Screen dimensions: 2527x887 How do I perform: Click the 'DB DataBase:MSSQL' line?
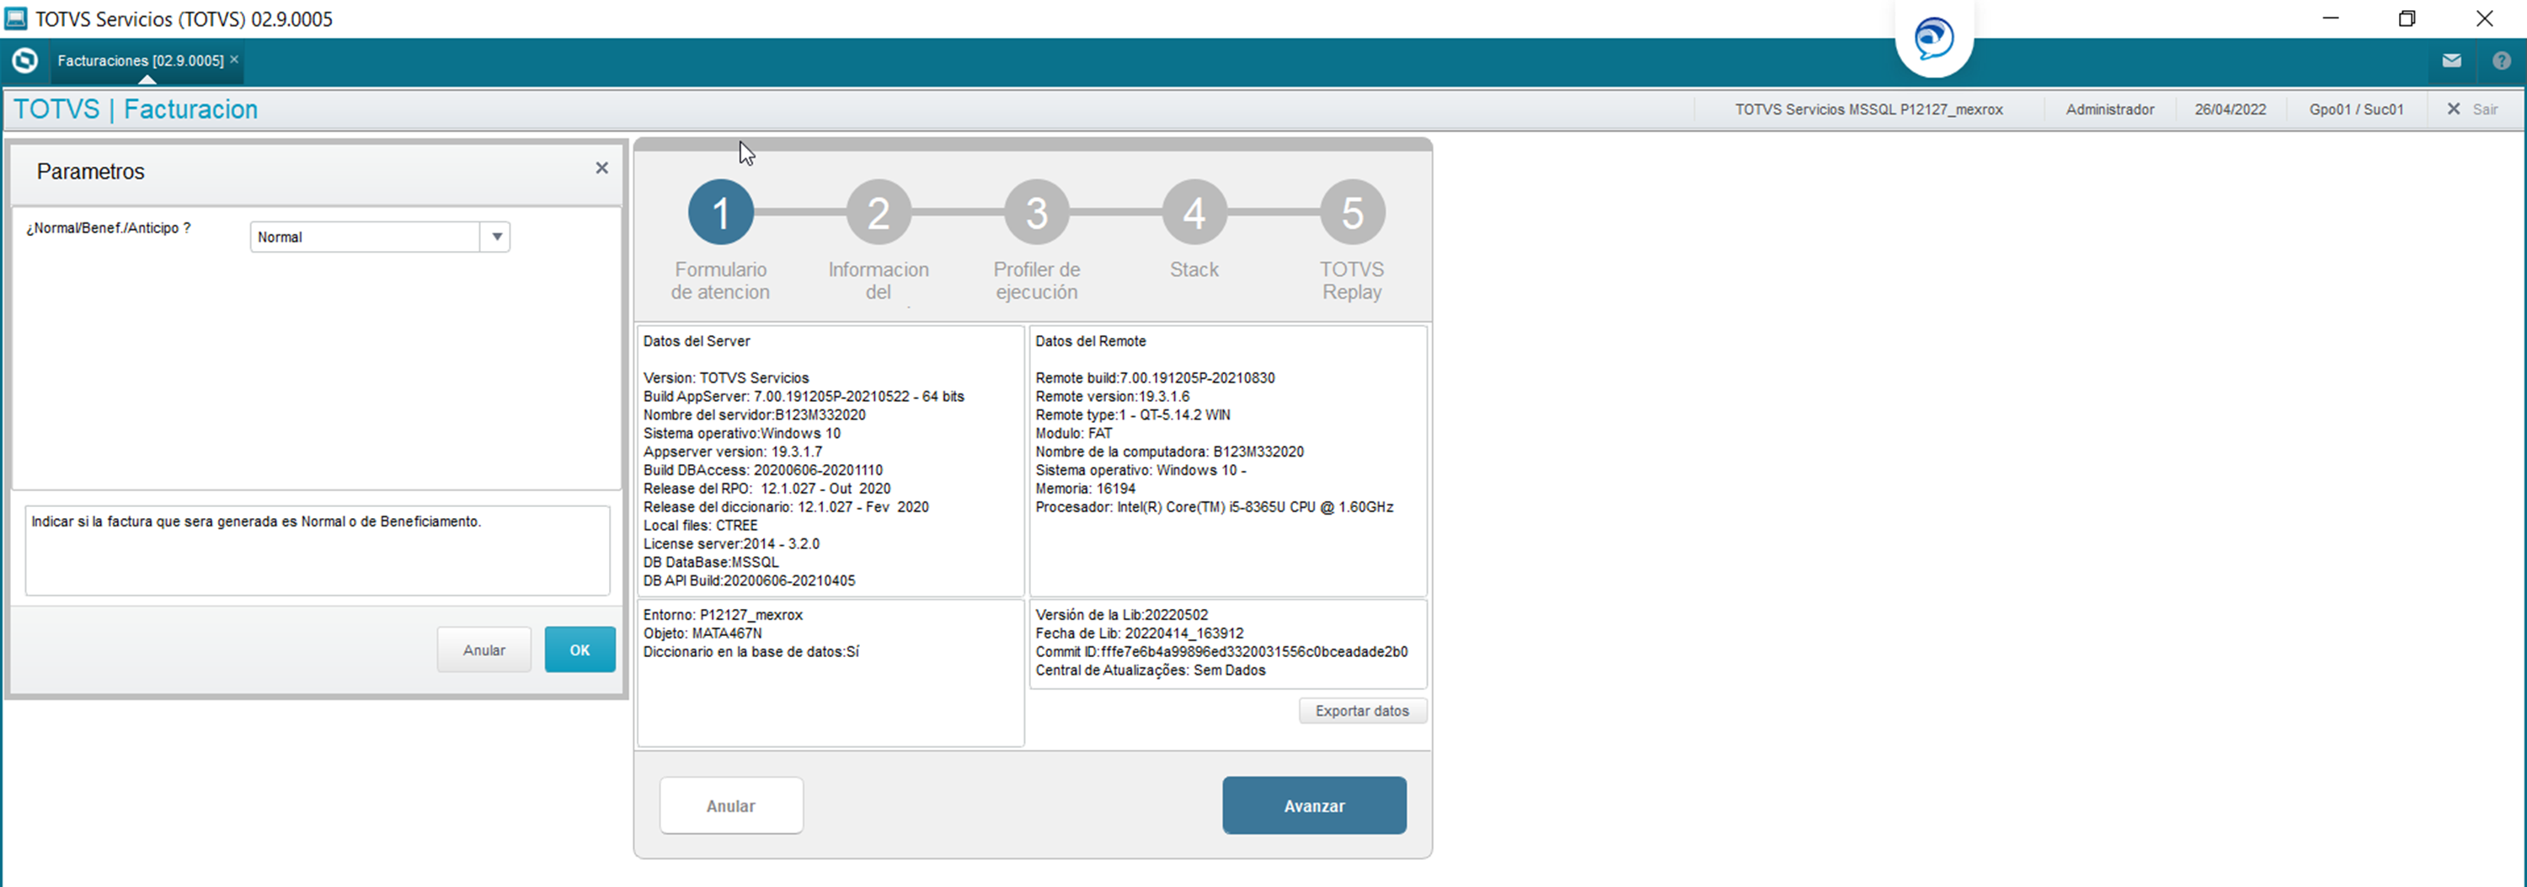(710, 562)
